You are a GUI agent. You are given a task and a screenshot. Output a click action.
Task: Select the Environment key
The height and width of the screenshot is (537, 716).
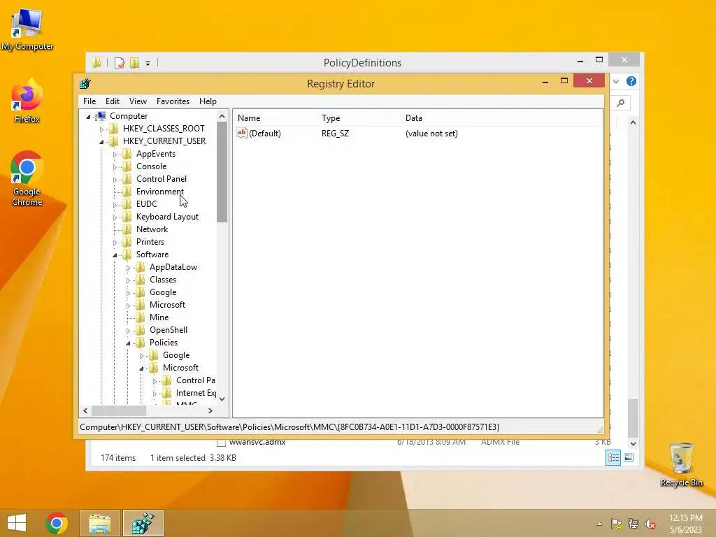[160, 192]
